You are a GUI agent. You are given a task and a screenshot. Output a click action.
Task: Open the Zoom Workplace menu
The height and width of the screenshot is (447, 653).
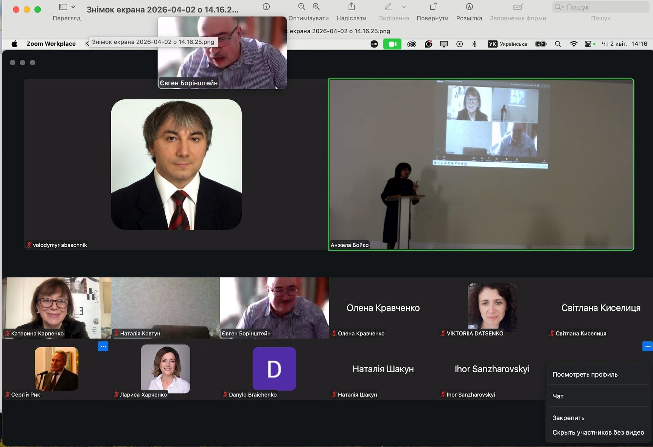tap(51, 44)
